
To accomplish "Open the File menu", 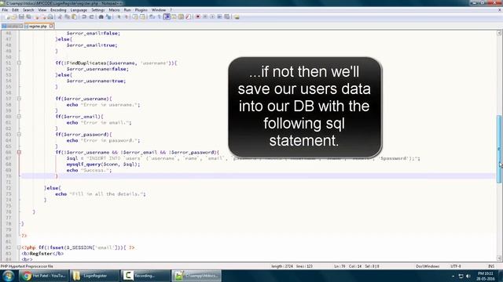I will click(5, 10).
